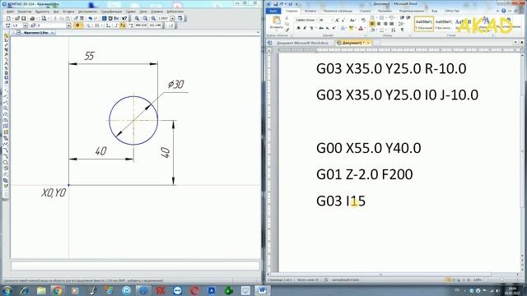Click the Google Chrome icon in taskbar
Screen dimensions: 527x296
[x=57, y=290]
